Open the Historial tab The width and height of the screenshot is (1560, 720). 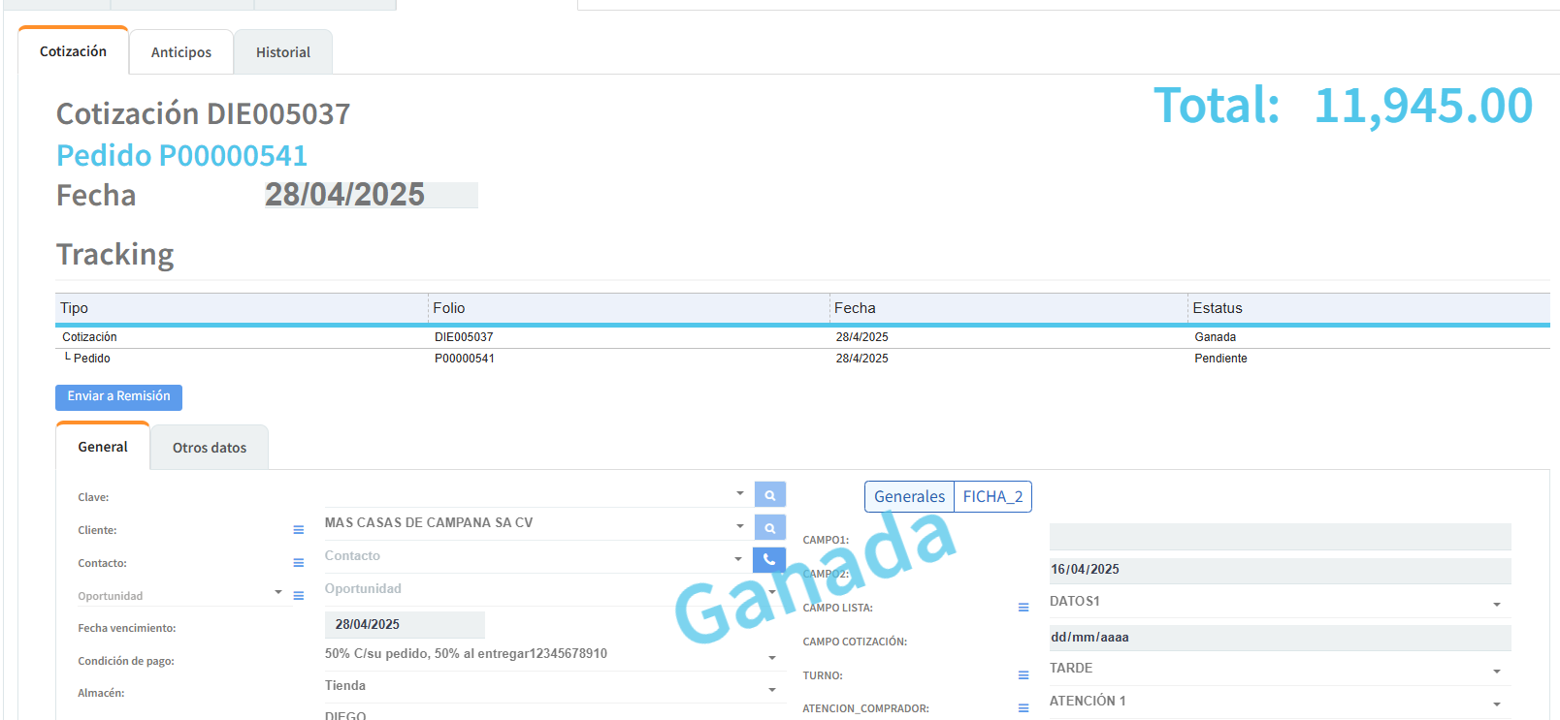pos(283,52)
